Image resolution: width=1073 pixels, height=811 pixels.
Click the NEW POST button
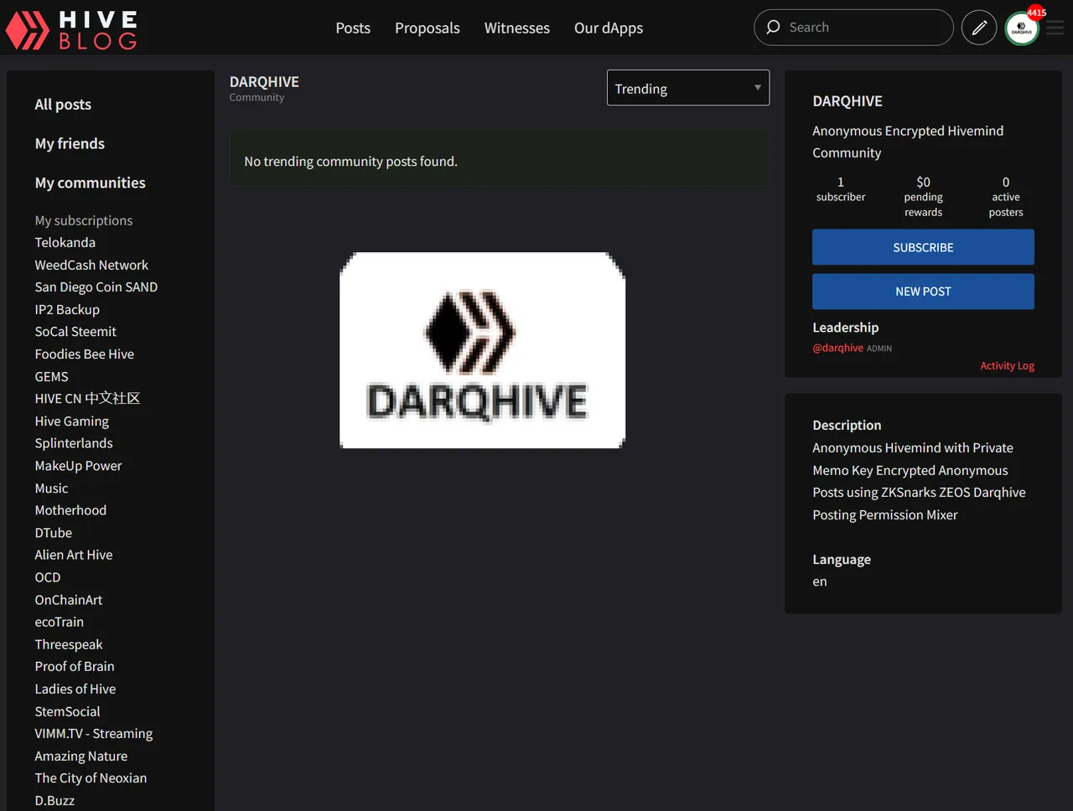[923, 292]
